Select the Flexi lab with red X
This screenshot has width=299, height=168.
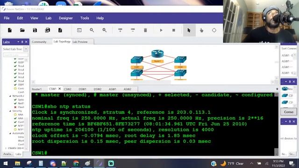pyautogui.click(x=21, y=107)
